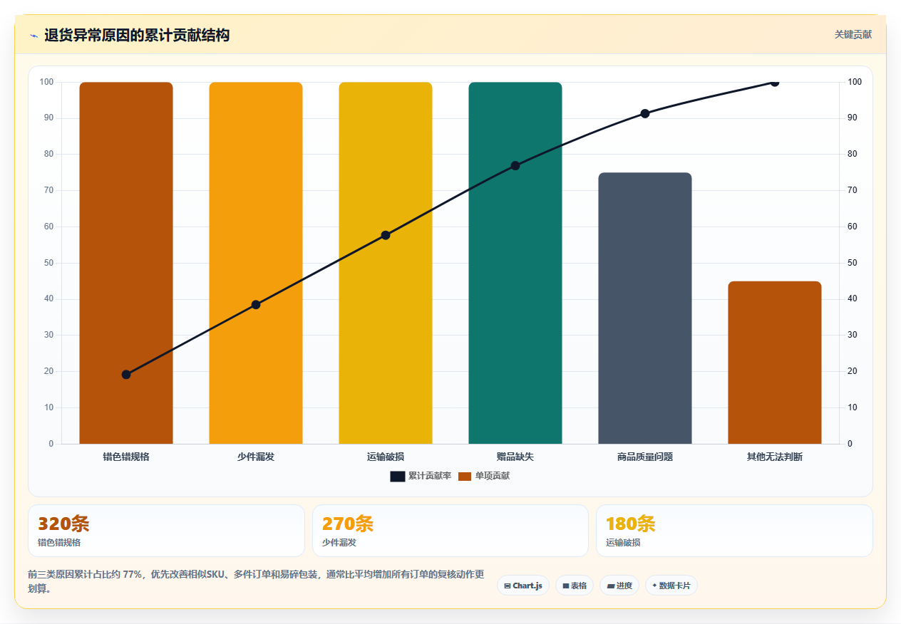The height and width of the screenshot is (624, 901).
Task: Click the x-axis label 运输破损
Action: [386, 457]
